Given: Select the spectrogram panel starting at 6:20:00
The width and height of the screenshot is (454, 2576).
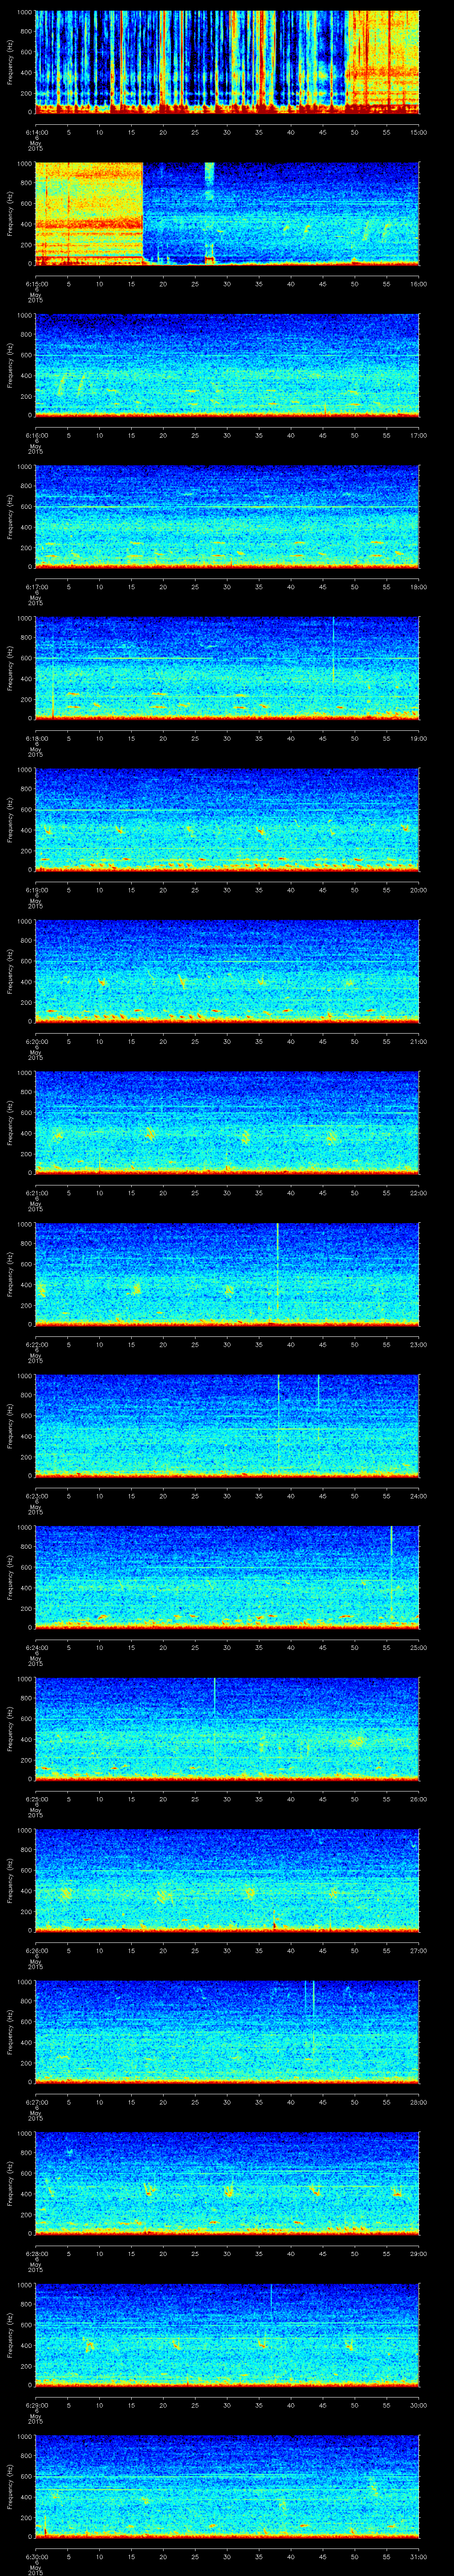Looking at the screenshot, I should click(x=227, y=971).
